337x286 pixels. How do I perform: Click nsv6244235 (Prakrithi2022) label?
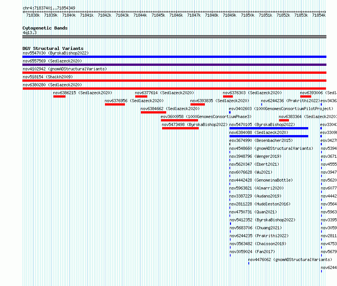click(259, 236)
